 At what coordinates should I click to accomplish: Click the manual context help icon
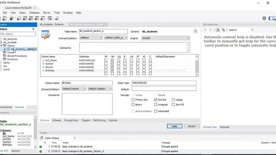point(218,30)
